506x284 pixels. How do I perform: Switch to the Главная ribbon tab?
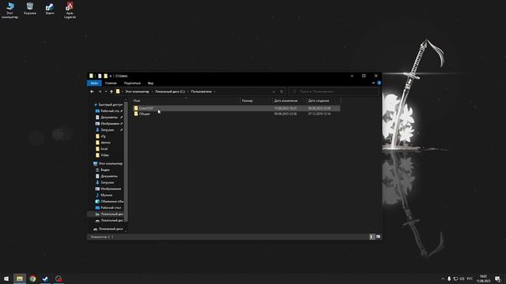pyautogui.click(x=111, y=83)
